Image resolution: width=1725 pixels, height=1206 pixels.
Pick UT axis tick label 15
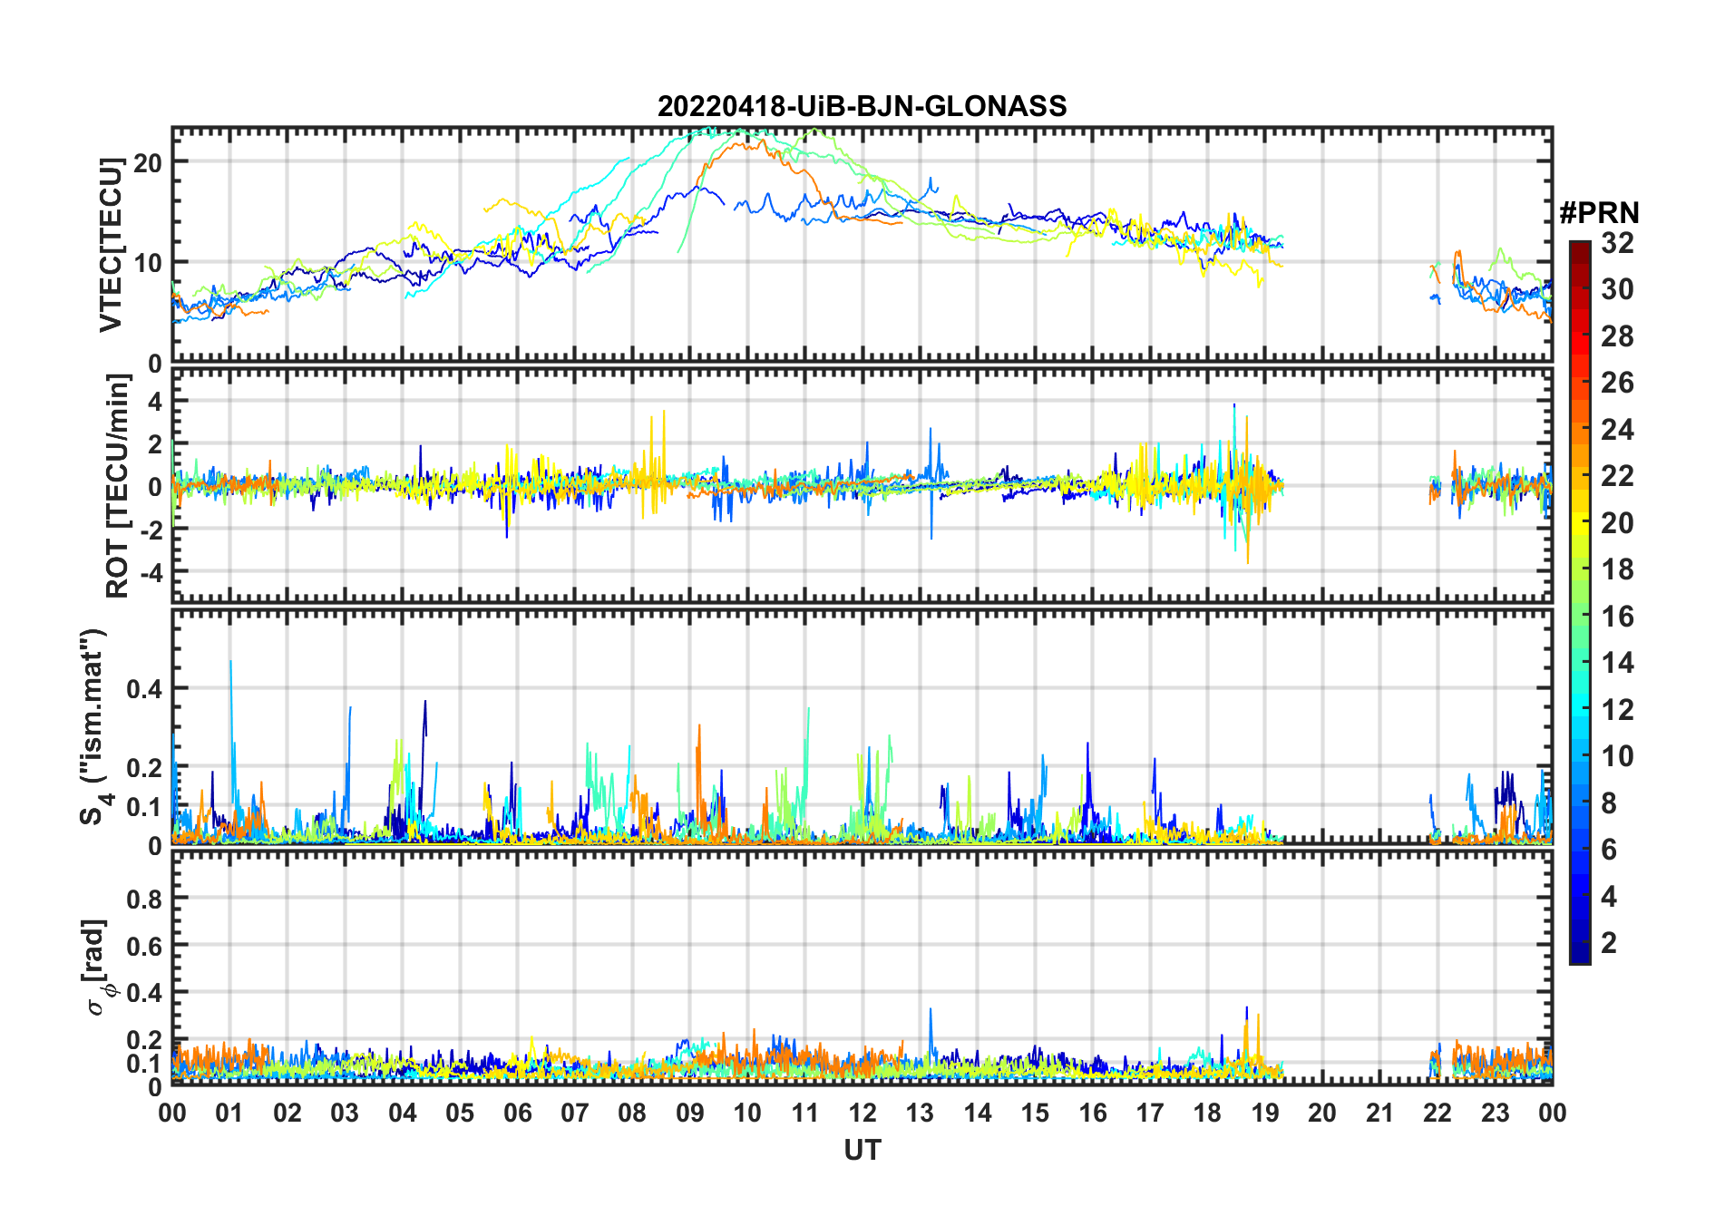tap(1035, 1113)
